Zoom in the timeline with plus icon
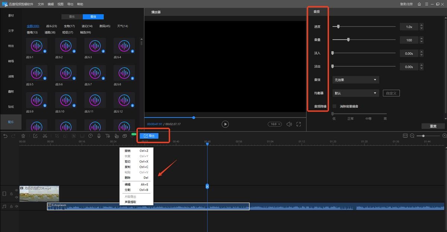This screenshot has width=447, height=232. coord(444,136)
